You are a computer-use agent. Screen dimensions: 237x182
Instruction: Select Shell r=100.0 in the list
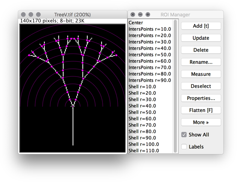[x=150, y=144]
